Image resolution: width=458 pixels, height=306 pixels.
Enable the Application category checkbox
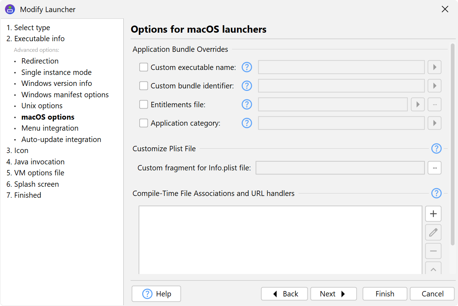coord(144,123)
